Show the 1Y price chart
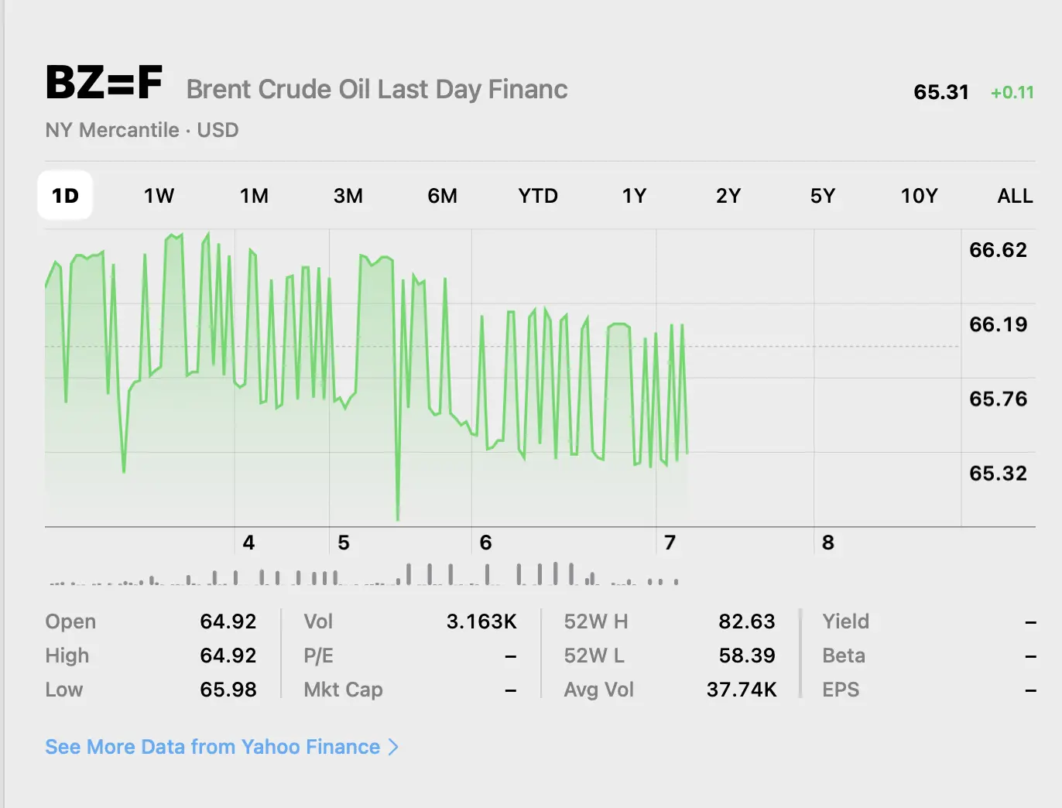 pos(634,196)
